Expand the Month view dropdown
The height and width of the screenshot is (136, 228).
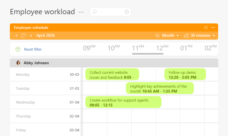click(168, 36)
